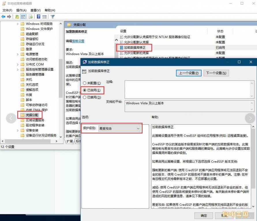Viewport: 257px width, 221px height.
Task: Click the 下一个设置(N) button
Action: 216,73
